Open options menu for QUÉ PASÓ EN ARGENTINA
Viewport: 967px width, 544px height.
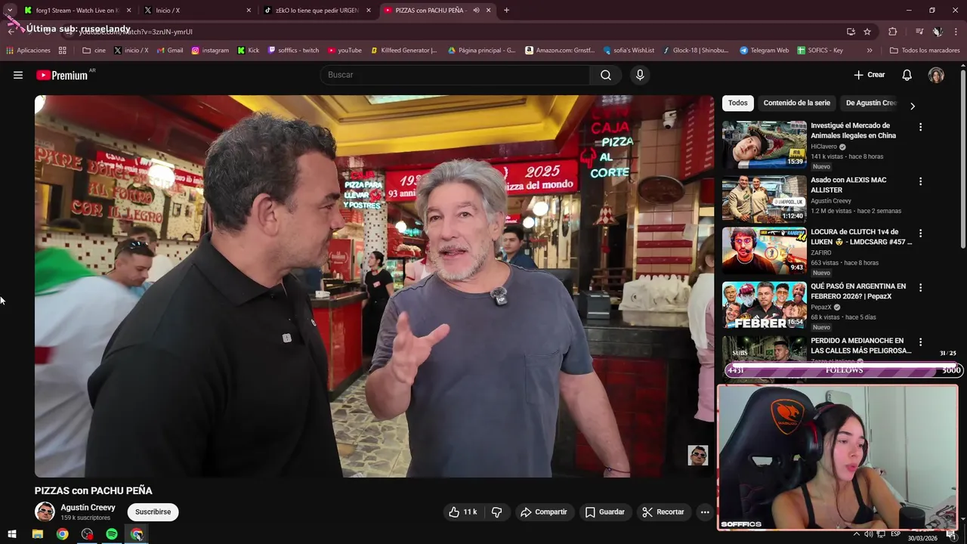pyautogui.click(x=920, y=288)
